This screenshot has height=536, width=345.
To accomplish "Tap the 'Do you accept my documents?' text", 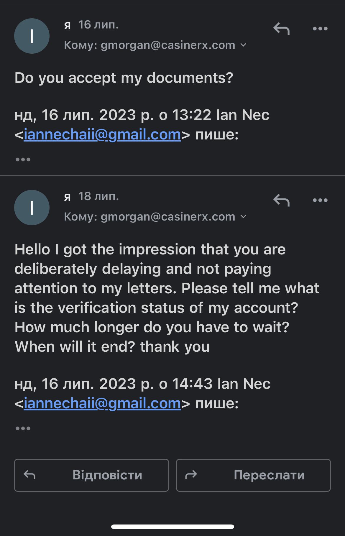I will [x=124, y=78].
